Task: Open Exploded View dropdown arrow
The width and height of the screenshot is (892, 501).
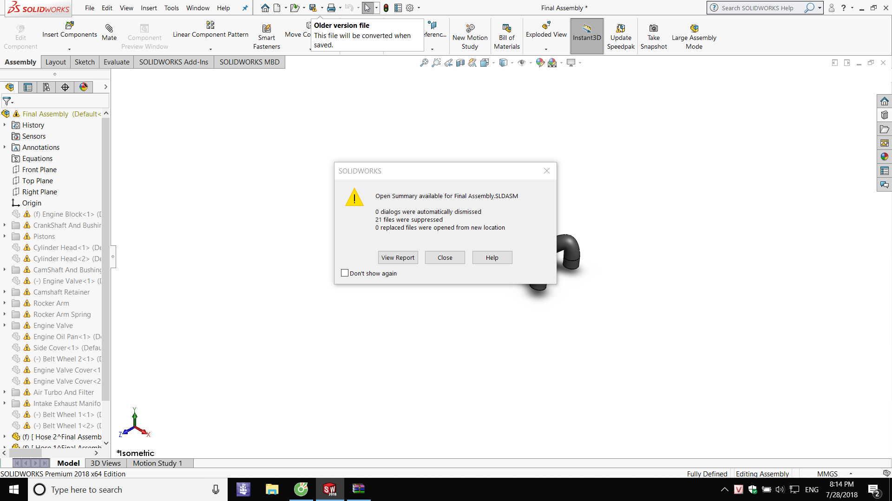Action: point(546,49)
